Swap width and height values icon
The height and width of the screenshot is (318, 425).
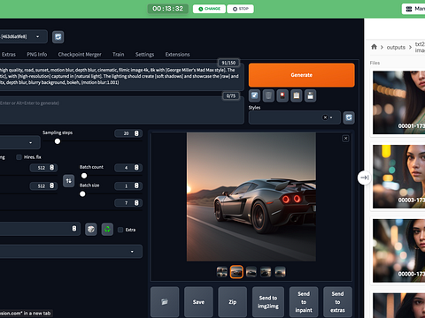coord(69,181)
